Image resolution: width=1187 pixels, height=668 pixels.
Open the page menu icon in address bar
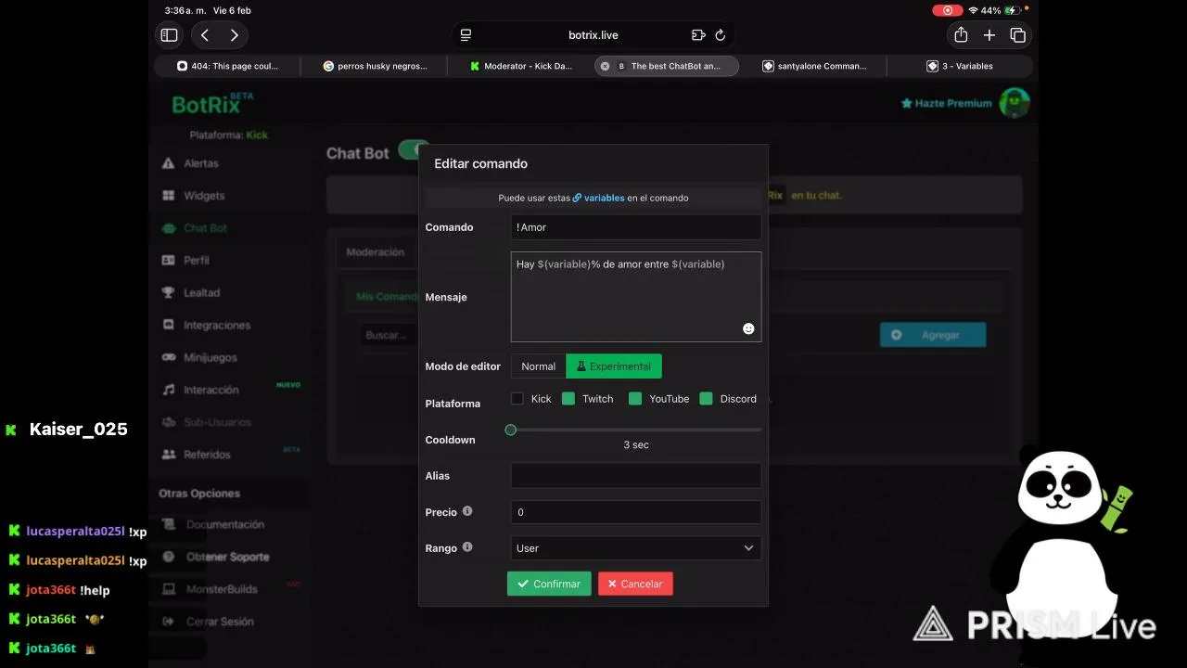466,35
